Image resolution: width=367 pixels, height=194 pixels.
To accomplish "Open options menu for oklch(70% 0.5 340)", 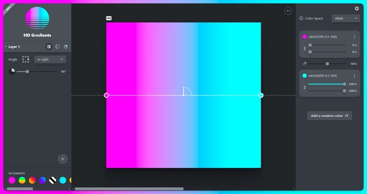I will click(354, 37).
